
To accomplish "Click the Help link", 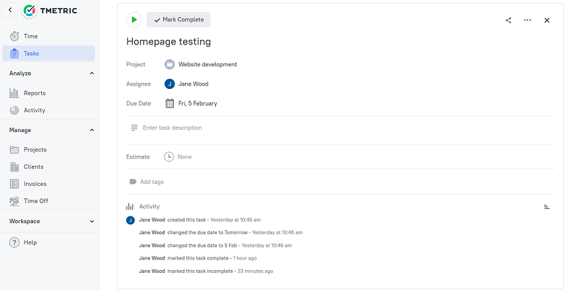I will click(31, 242).
